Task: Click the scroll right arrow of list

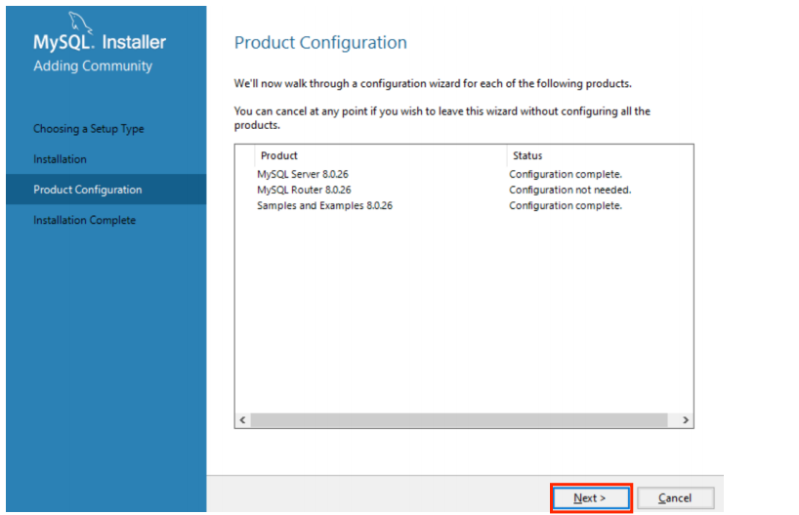Action: [x=686, y=419]
